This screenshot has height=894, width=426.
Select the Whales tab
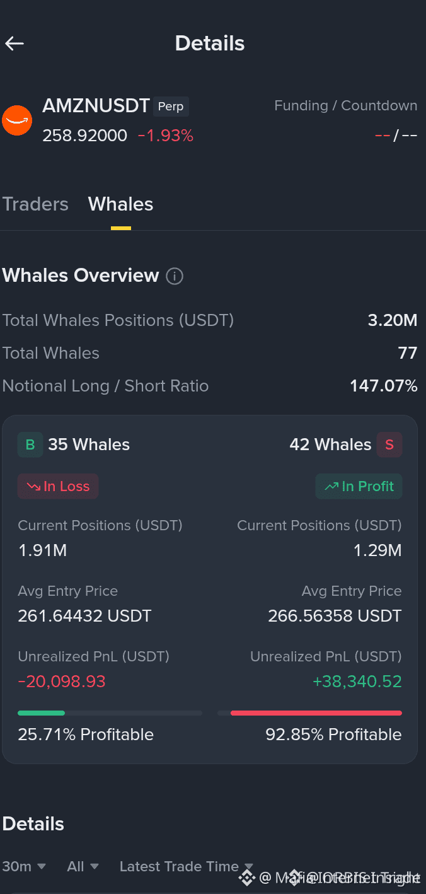tap(121, 204)
